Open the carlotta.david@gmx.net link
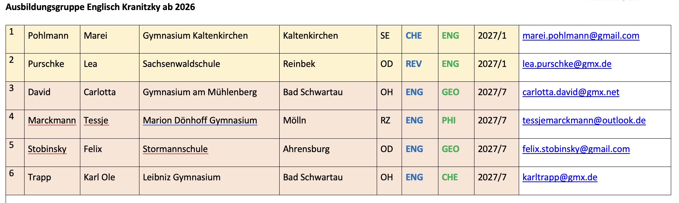Screen dimensions: 679x203 (x=570, y=92)
